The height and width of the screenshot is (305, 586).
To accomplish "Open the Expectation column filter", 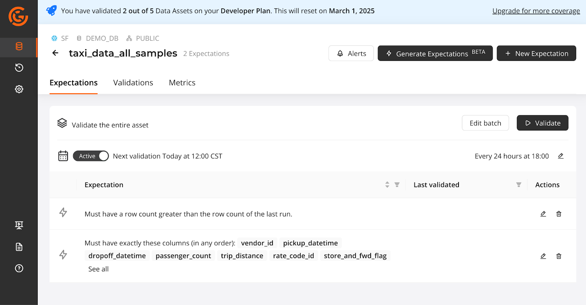I will click(397, 185).
